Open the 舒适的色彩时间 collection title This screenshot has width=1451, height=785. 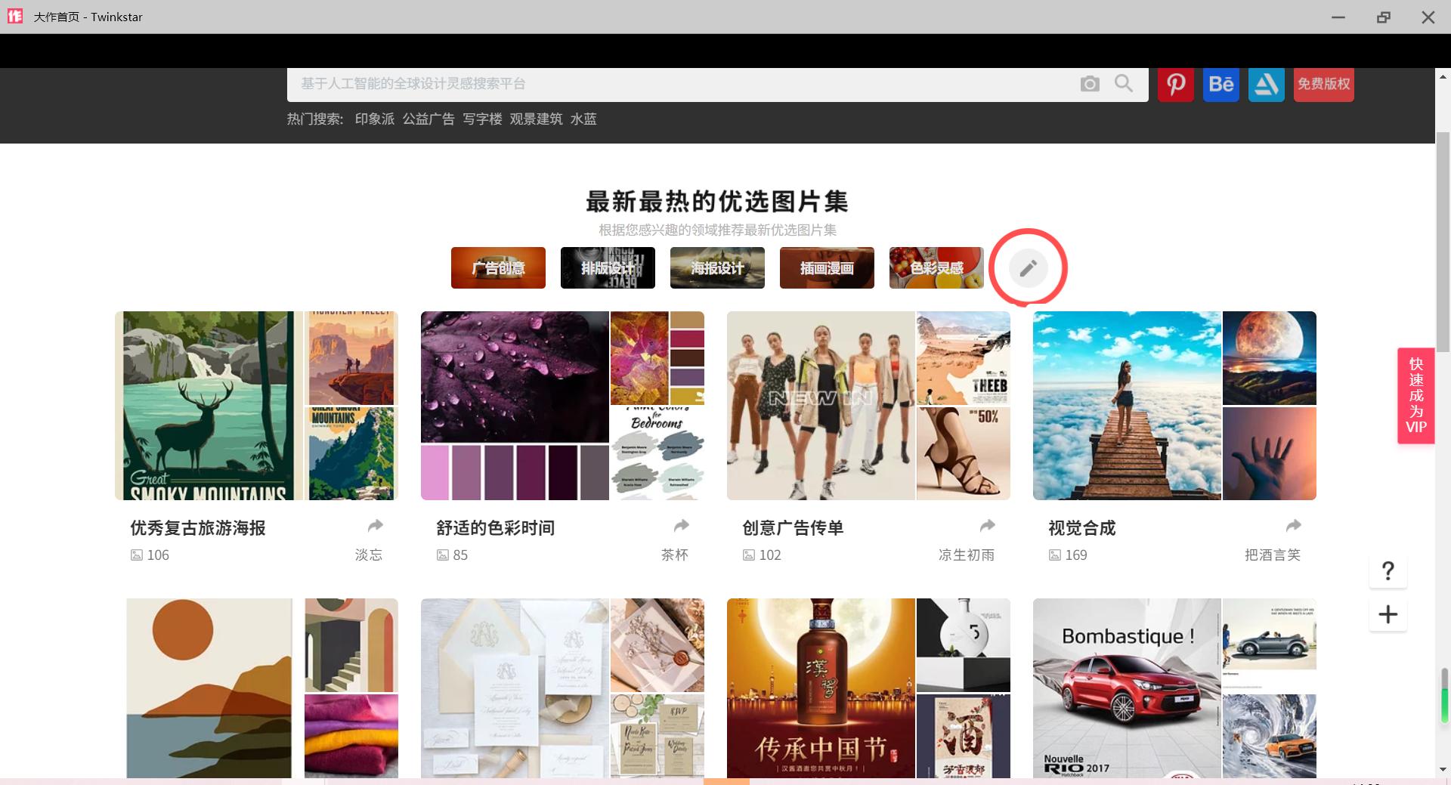[x=496, y=528]
